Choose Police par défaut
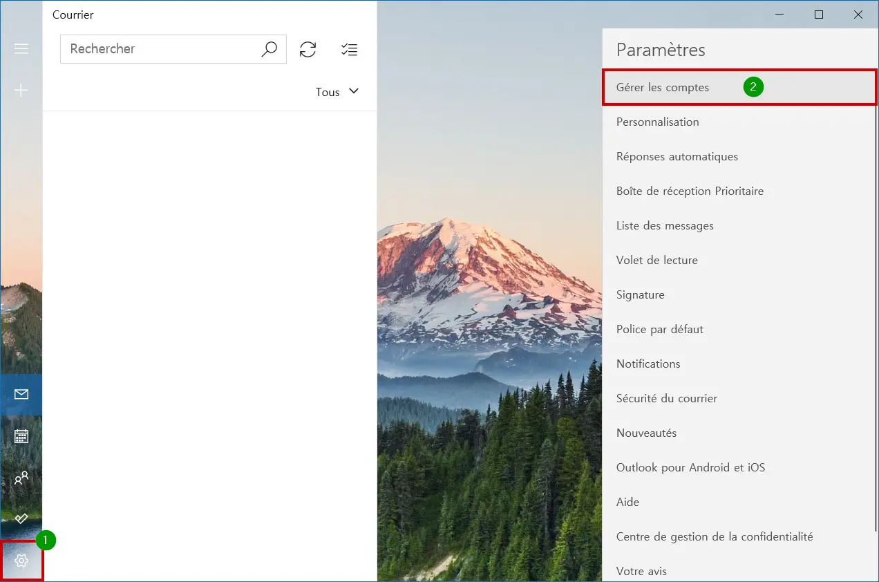This screenshot has width=879, height=582. (659, 330)
